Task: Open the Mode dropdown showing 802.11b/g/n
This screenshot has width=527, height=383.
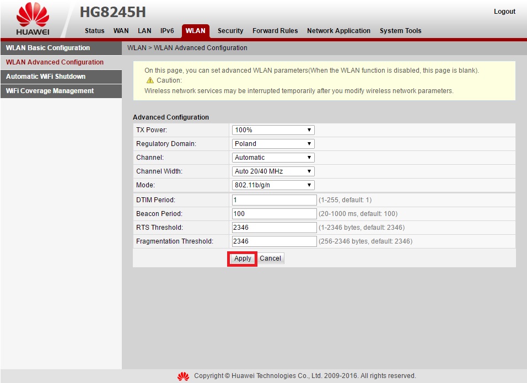Action: (273, 185)
